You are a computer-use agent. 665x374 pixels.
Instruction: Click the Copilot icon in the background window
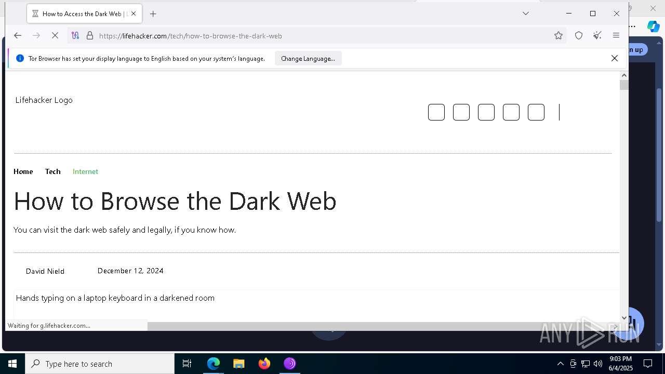pos(653,26)
